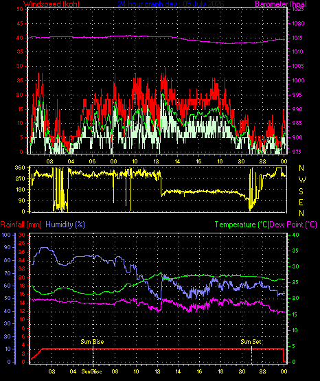
Task: Click the Barometer (hpa) axis title
Action: 281,4
